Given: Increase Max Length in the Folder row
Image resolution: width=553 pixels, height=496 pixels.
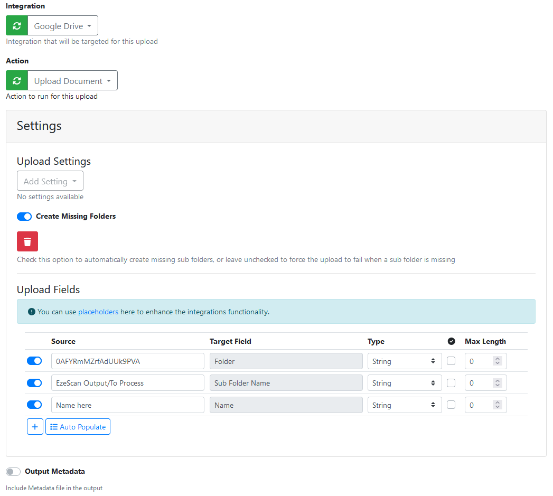Looking at the screenshot, I should (497, 359).
